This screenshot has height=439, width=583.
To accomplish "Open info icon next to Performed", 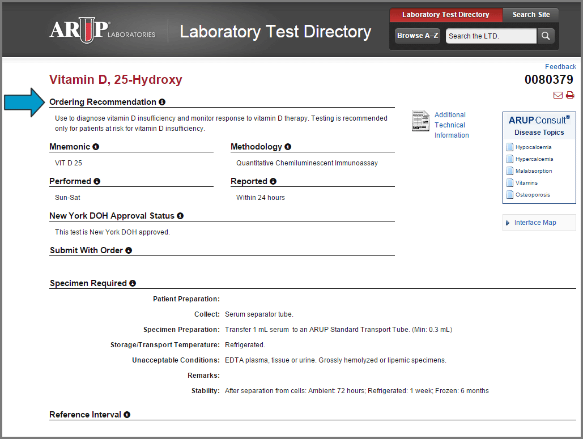I will [97, 181].
